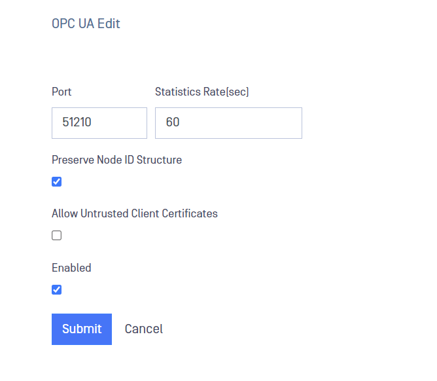The height and width of the screenshot is (381, 437).
Task: Enable Allow Untrusted Client Certificates checkbox
Action: click(56, 236)
